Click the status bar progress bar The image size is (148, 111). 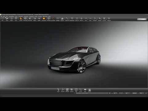(92, 93)
